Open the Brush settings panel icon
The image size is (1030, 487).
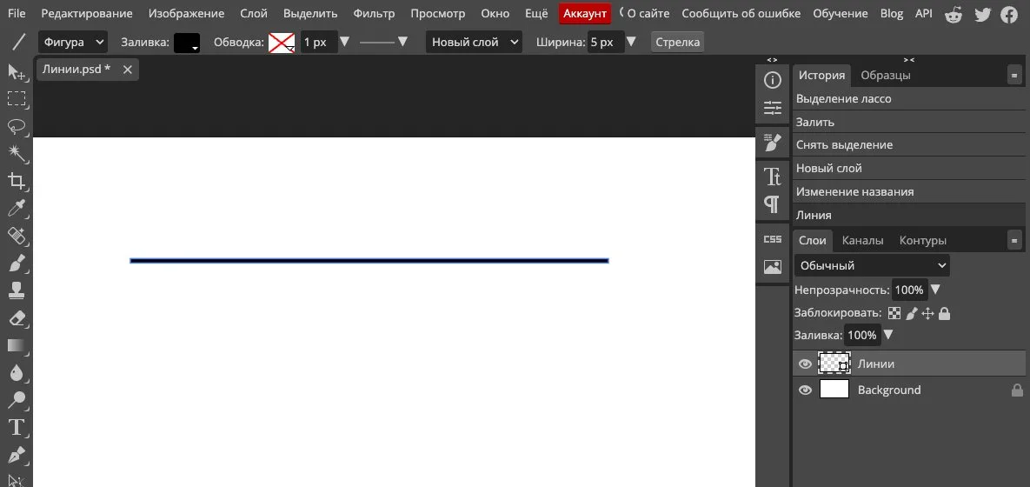[773, 142]
